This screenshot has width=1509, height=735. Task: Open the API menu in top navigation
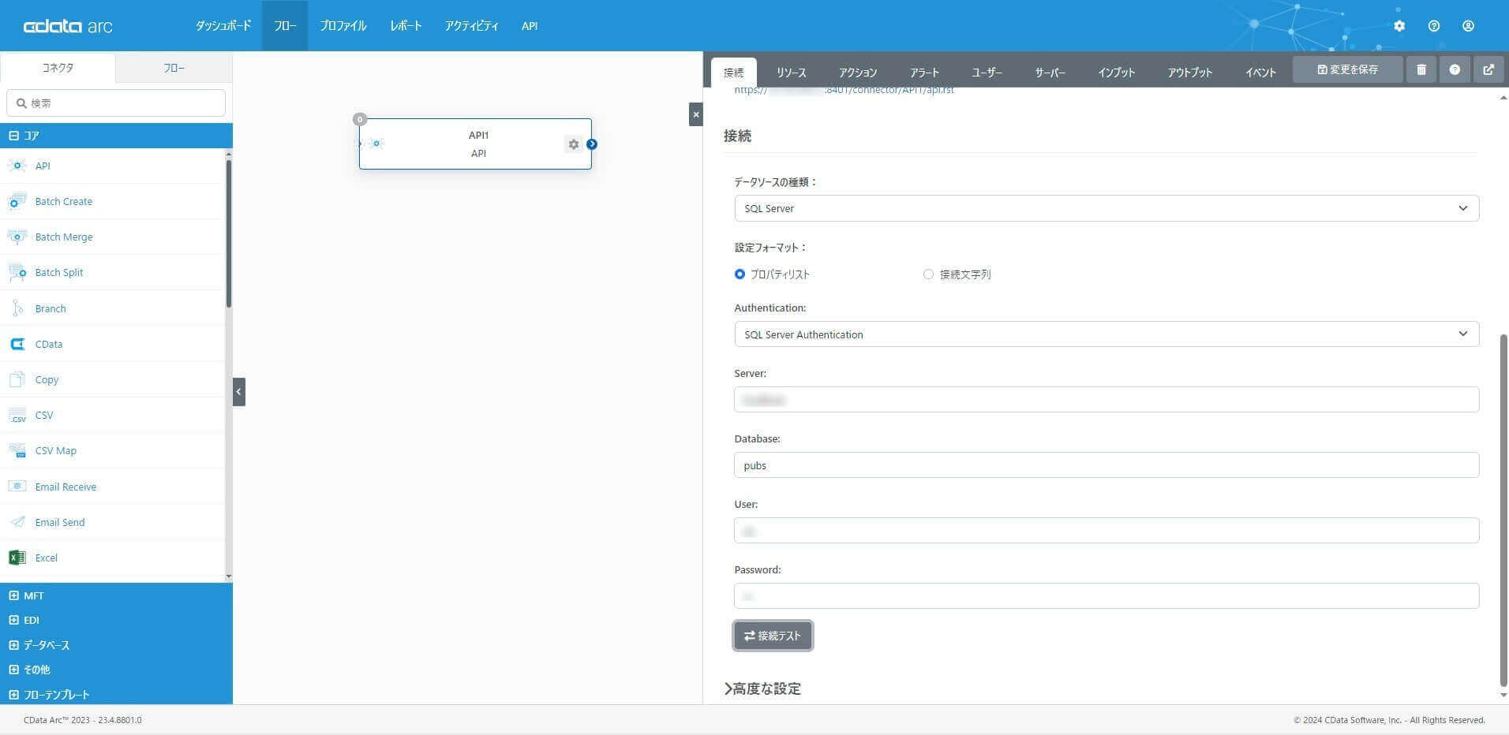530,26
